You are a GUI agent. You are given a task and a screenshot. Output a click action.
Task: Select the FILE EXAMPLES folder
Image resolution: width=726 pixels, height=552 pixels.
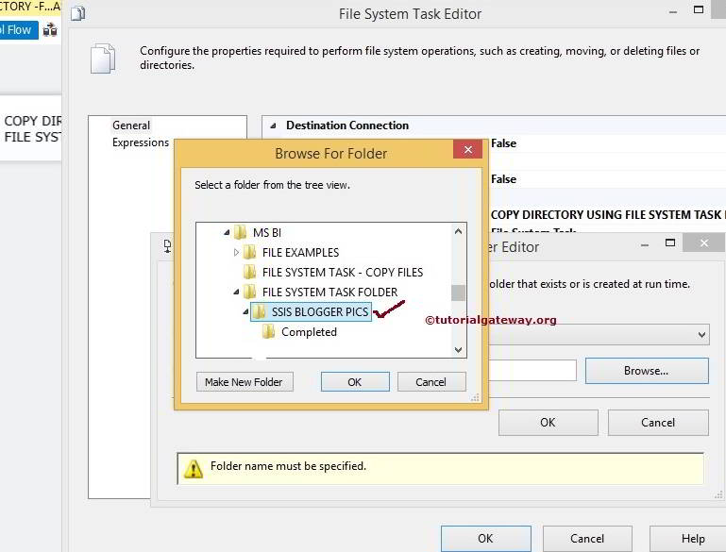[300, 252]
